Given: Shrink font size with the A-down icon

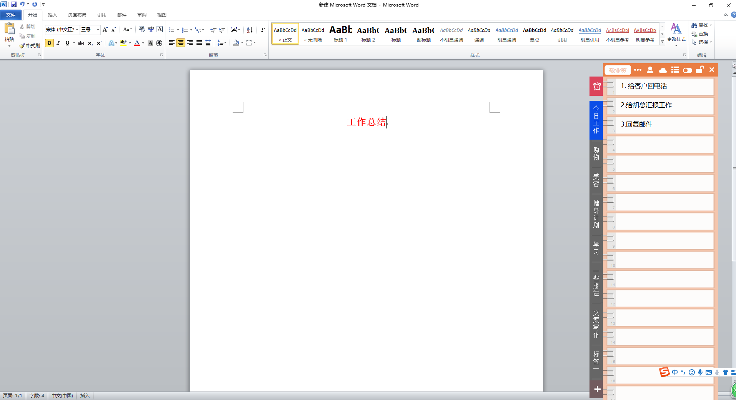Looking at the screenshot, I should [x=113, y=30].
